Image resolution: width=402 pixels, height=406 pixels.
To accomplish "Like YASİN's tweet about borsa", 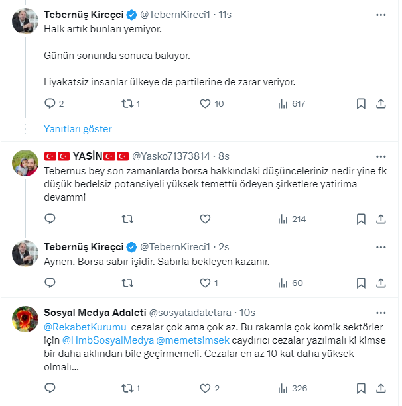I will point(205,219).
